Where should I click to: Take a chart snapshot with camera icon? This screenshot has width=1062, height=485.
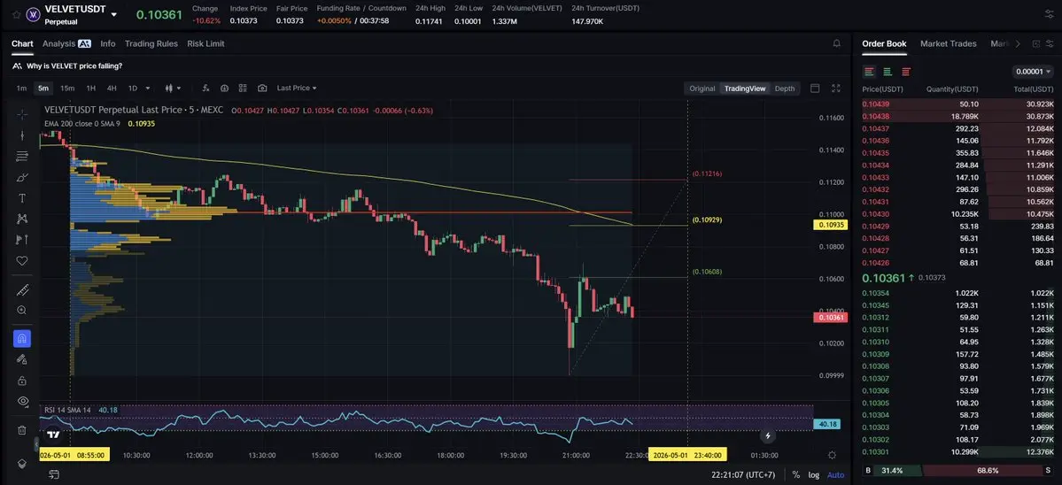point(262,88)
